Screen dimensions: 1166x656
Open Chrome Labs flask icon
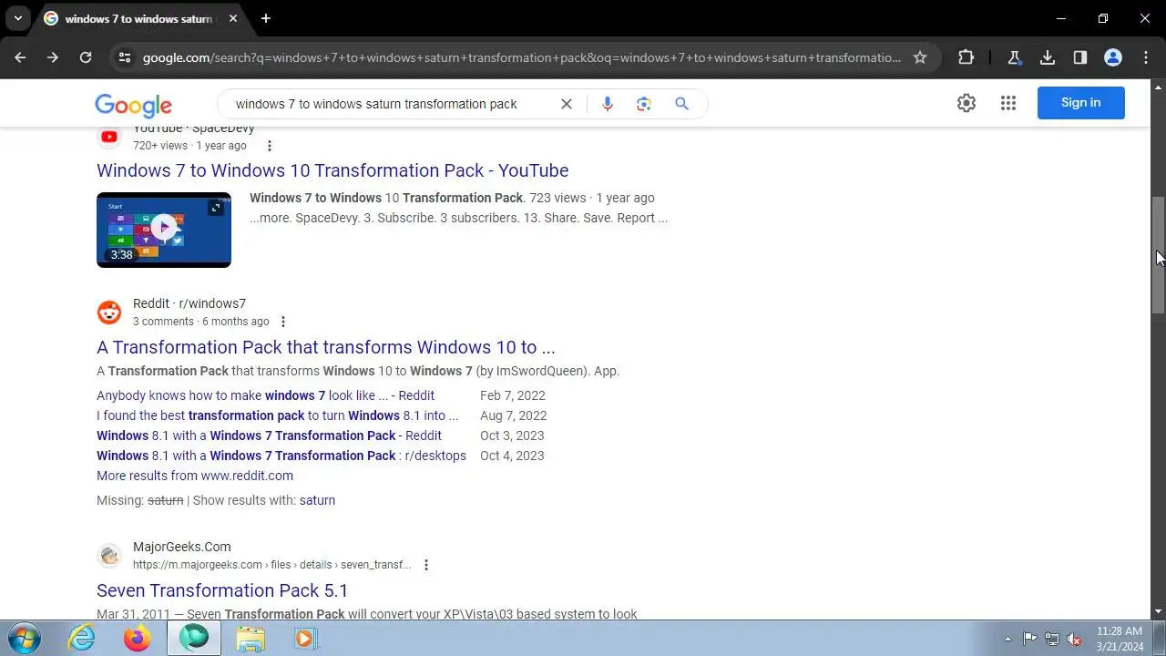[x=1014, y=57]
